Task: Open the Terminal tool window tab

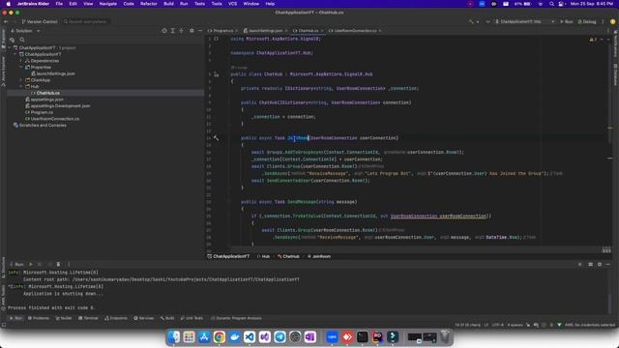Action: [x=88, y=318]
